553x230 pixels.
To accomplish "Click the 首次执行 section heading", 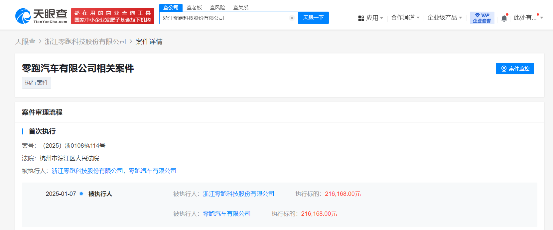I will point(42,131).
